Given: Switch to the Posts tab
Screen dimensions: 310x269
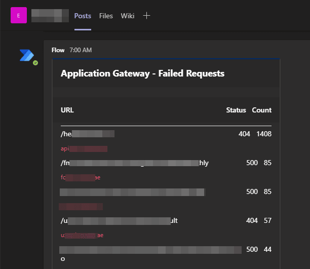Looking at the screenshot, I should (x=83, y=16).
